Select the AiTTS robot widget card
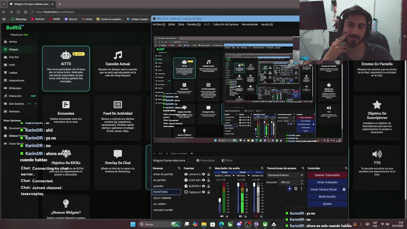407x229 pixels. pyautogui.click(x=66, y=69)
